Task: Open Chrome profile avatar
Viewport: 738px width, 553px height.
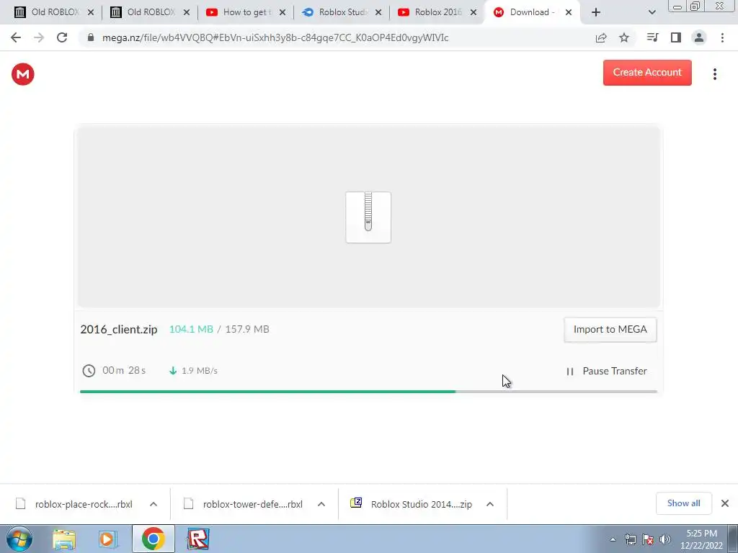Action: [x=699, y=37]
